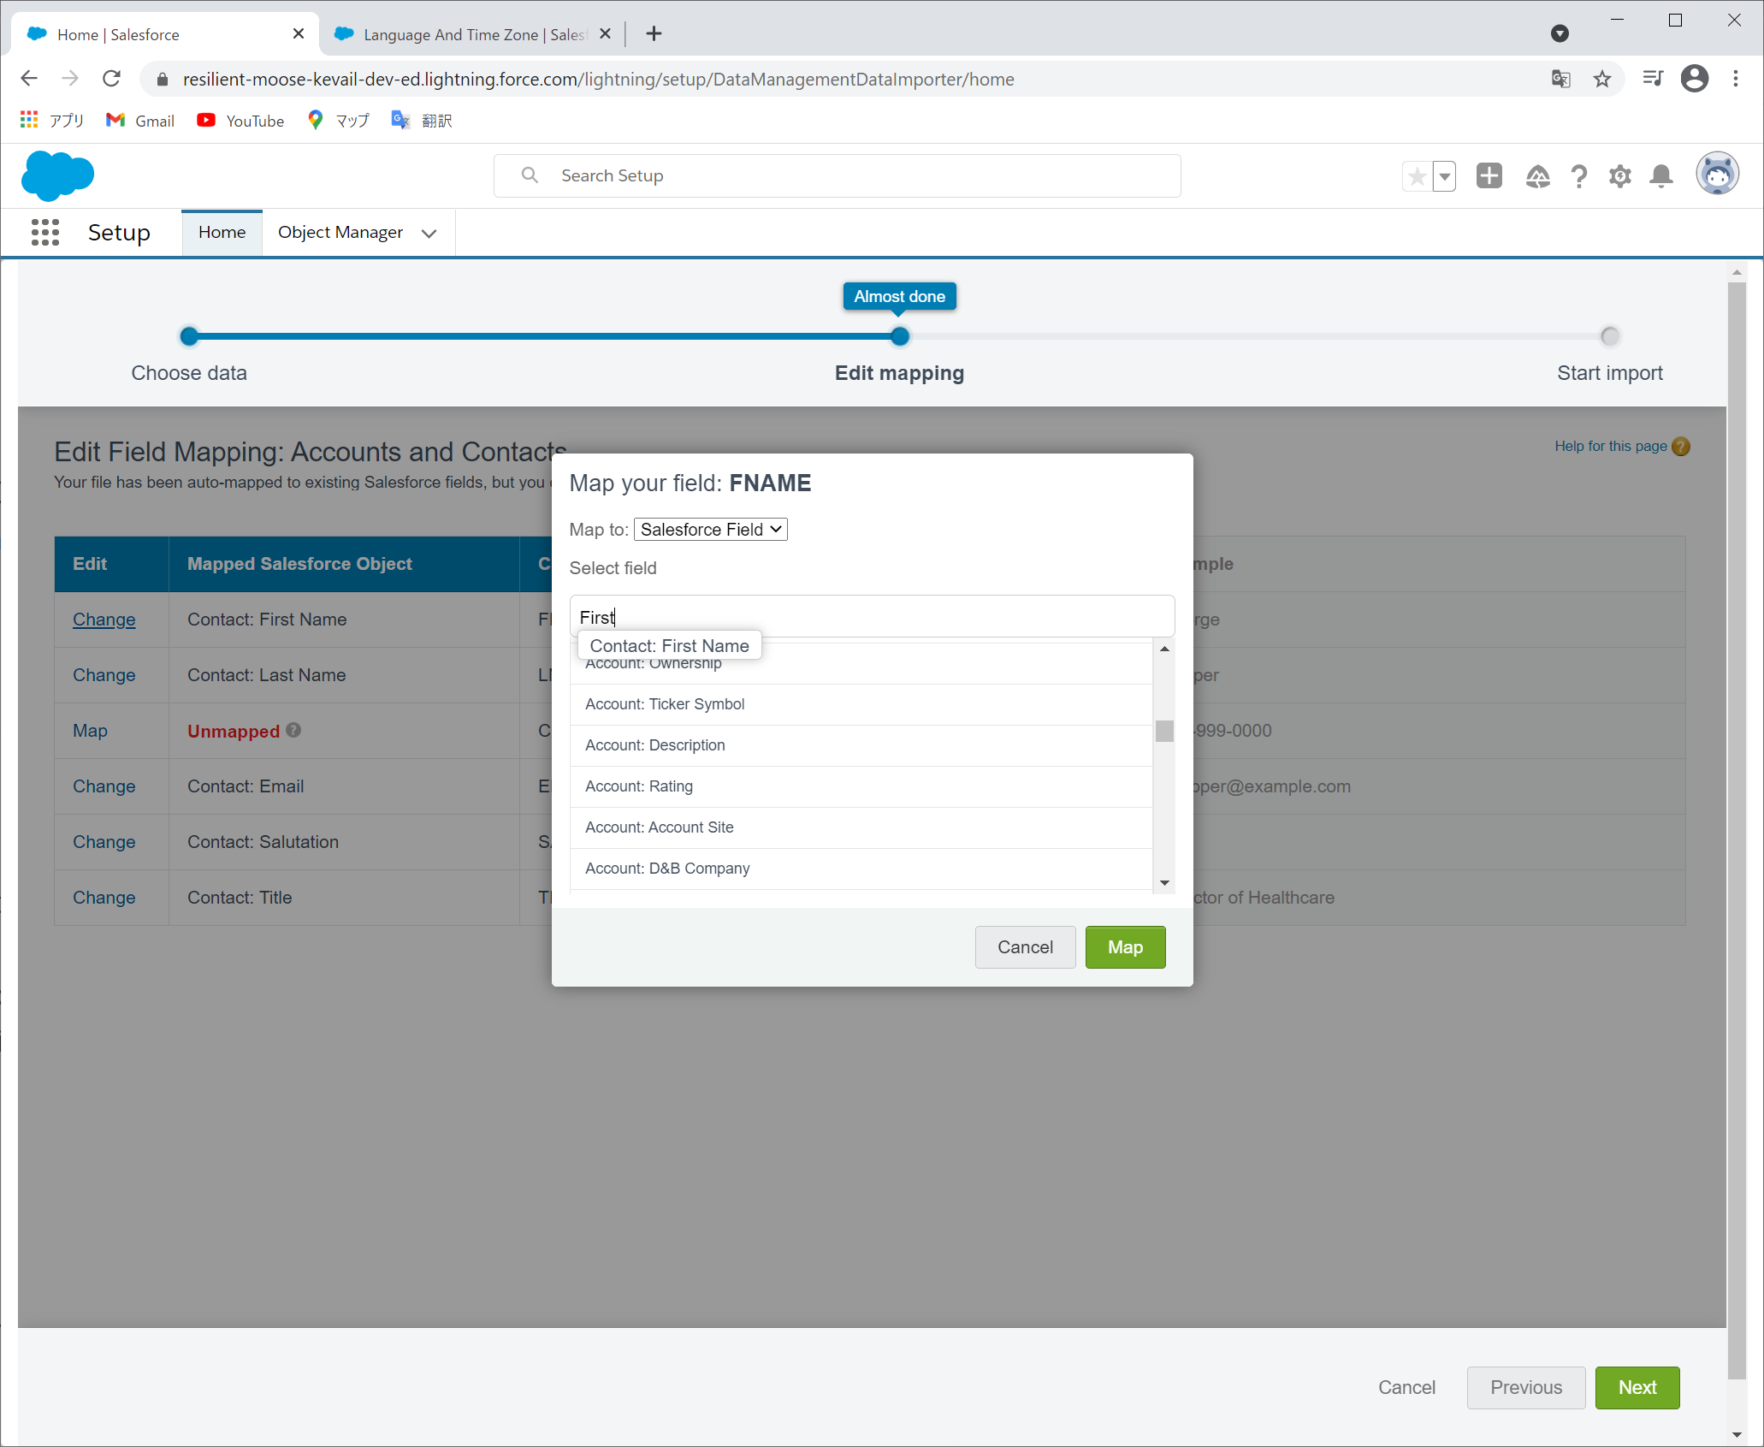Expand the Object Manager chevron menu
This screenshot has height=1447, width=1764.
point(429,233)
